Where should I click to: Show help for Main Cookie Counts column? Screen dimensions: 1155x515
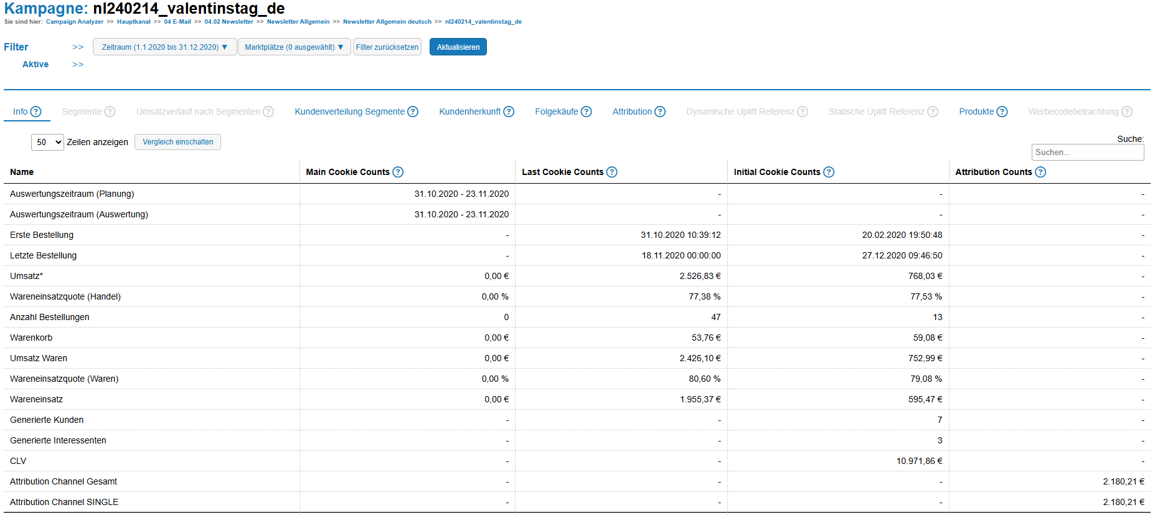point(398,172)
